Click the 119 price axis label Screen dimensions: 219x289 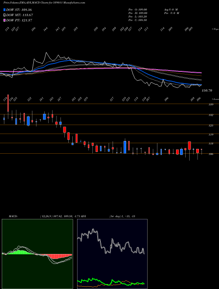point(211,135)
